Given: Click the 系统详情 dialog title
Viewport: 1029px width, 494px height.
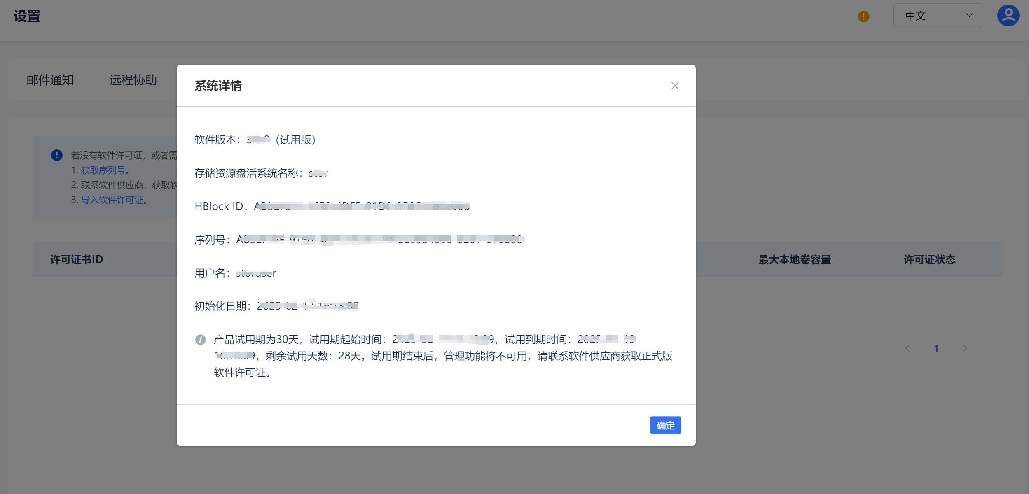Looking at the screenshot, I should coord(218,86).
